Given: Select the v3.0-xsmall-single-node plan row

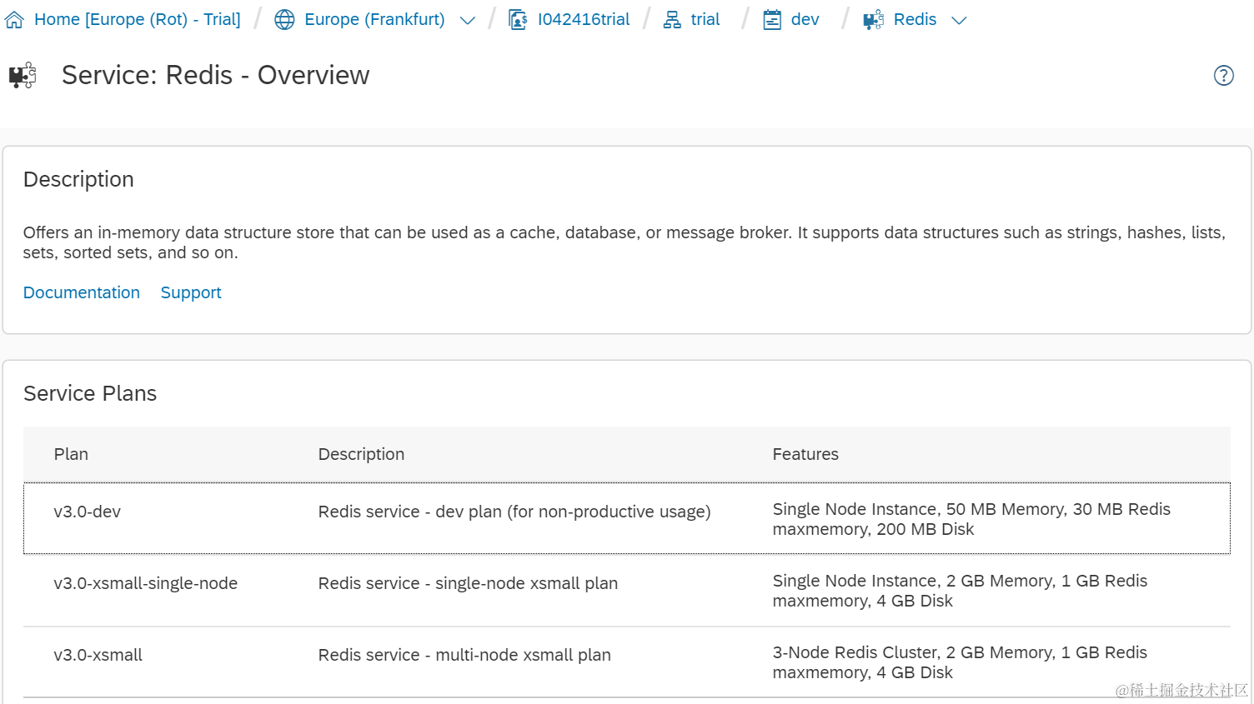Looking at the screenshot, I should pyautogui.click(x=145, y=583).
